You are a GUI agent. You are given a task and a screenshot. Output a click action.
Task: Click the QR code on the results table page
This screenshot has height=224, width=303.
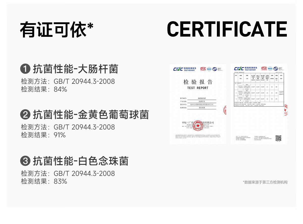(x=278, y=138)
